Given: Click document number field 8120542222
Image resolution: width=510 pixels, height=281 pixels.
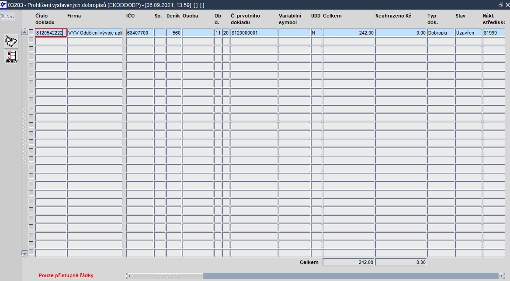Looking at the screenshot, I should pyautogui.click(x=51, y=32).
